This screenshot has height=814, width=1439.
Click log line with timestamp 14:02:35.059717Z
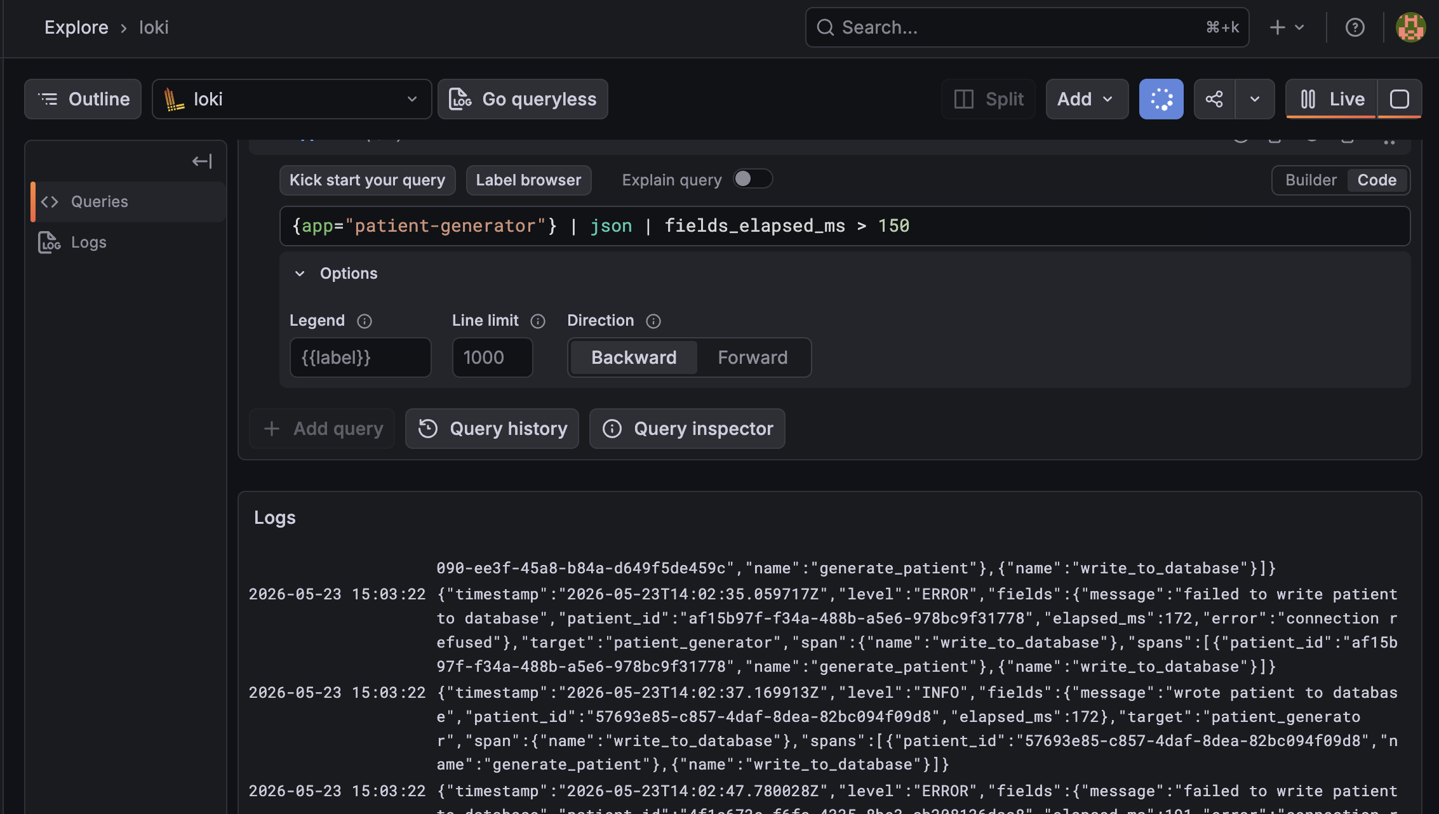click(823, 631)
